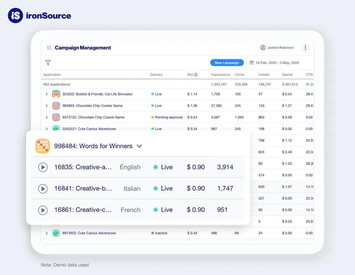Expand the 3342221 Cute Cactus Adventures row
355x275 pixels.
[x=47, y=128]
